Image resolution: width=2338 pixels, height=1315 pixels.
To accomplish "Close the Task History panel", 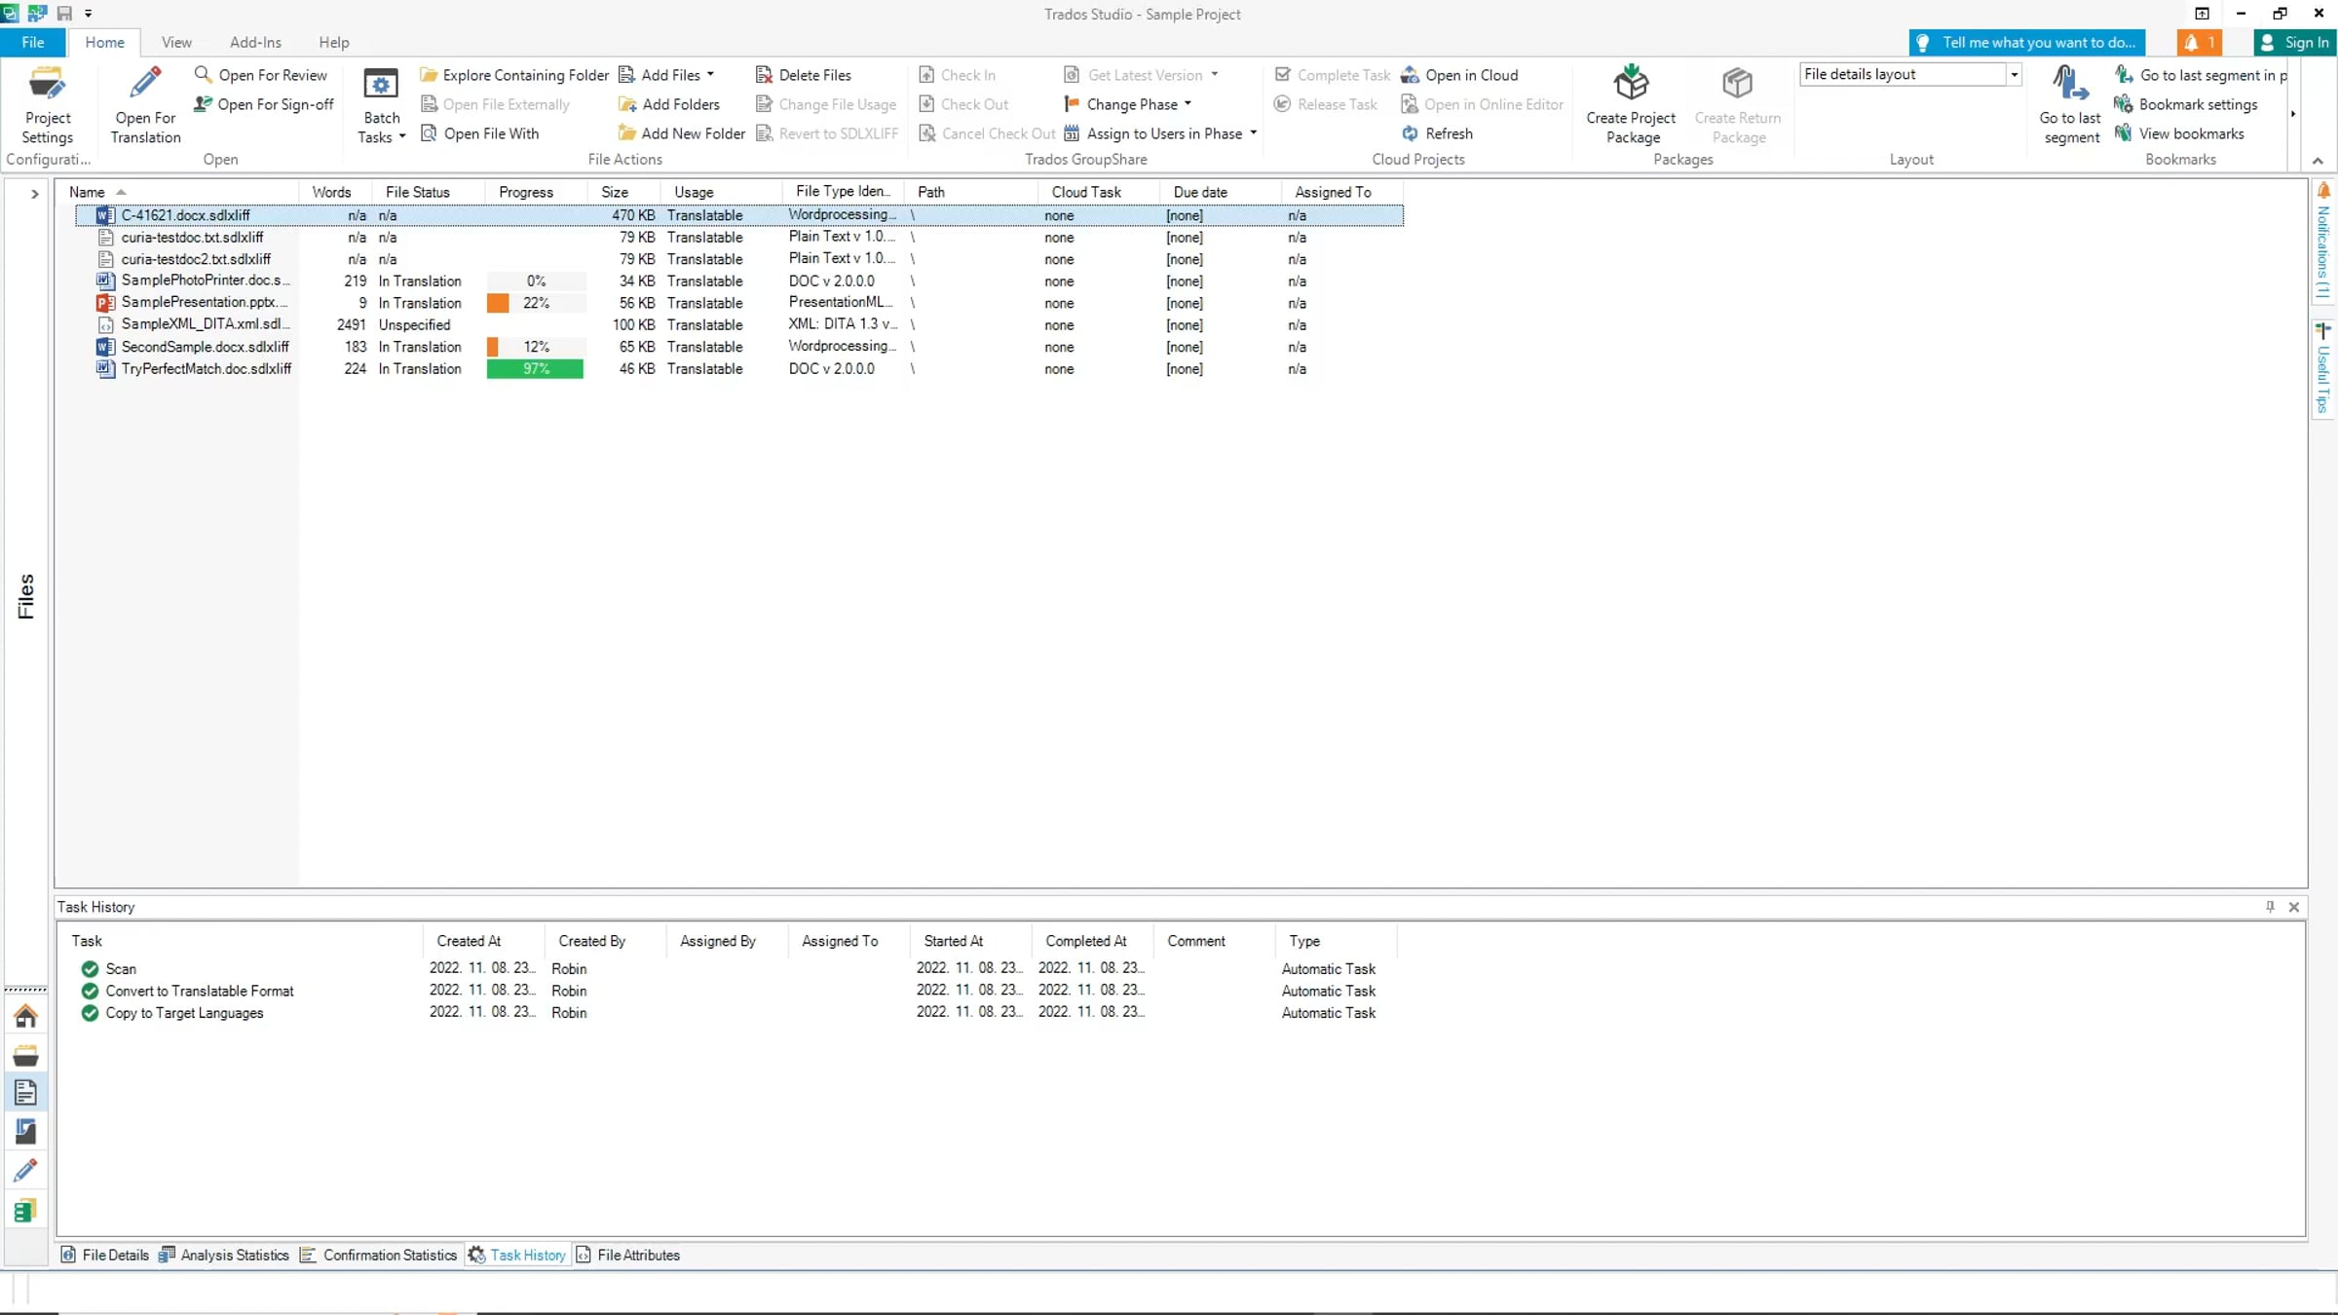I will [x=2294, y=907].
